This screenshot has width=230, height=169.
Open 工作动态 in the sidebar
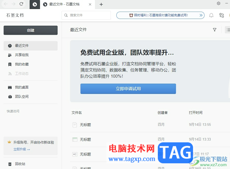pyautogui.click(x=31, y=74)
